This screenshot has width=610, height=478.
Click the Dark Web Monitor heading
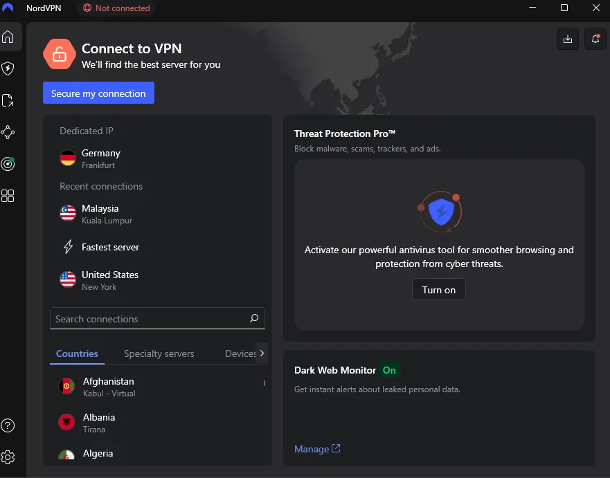(x=335, y=370)
